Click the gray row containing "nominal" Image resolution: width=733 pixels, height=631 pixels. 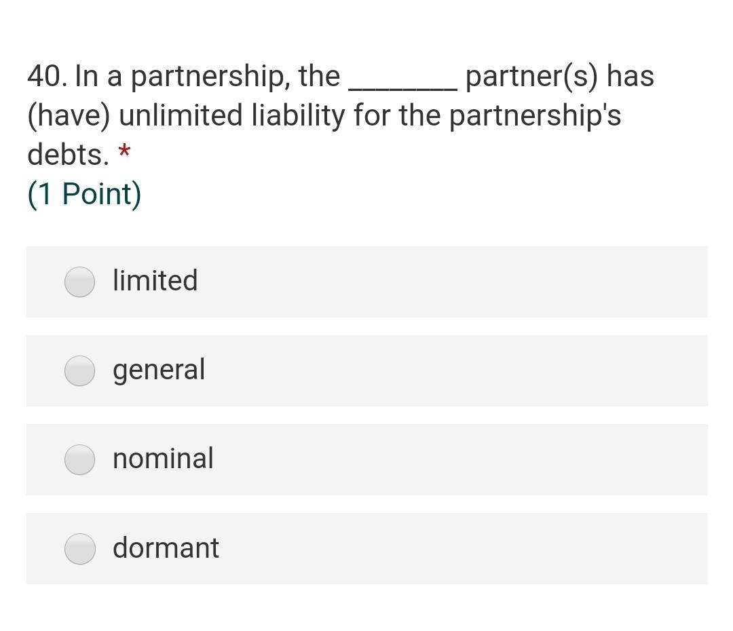[366, 459]
